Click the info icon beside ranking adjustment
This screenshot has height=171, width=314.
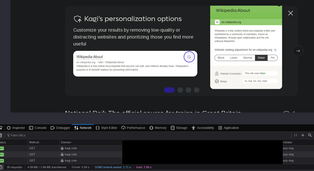pyautogui.click(x=275, y=50)
